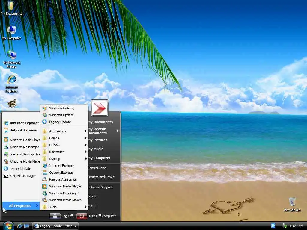The width and height of the screenshot is (307, 230).
Task: Open Windows Movie Maker from recent list
Action: click(21, 161)
